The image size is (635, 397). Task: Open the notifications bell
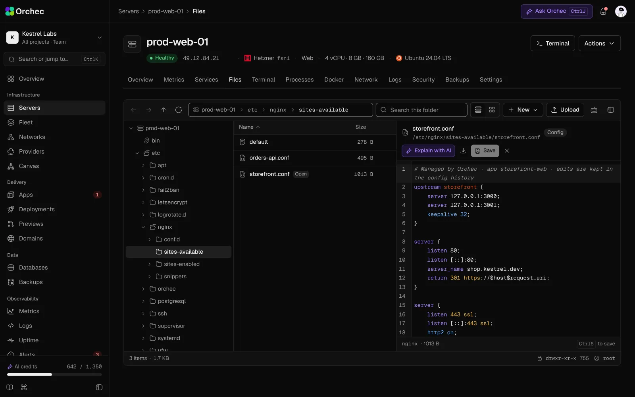[603, 12]
